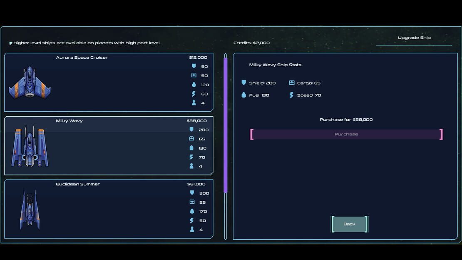Click the 'Fuel: 130' stat text
462x260 pixels.
coord(259,95)
